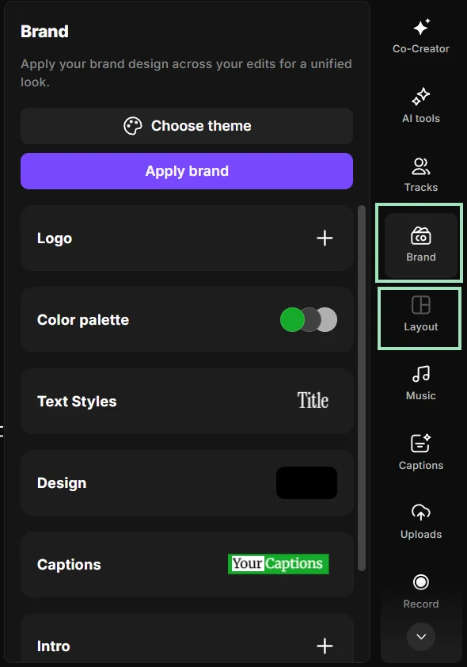Click the Apply brand button

coord(187,171)
